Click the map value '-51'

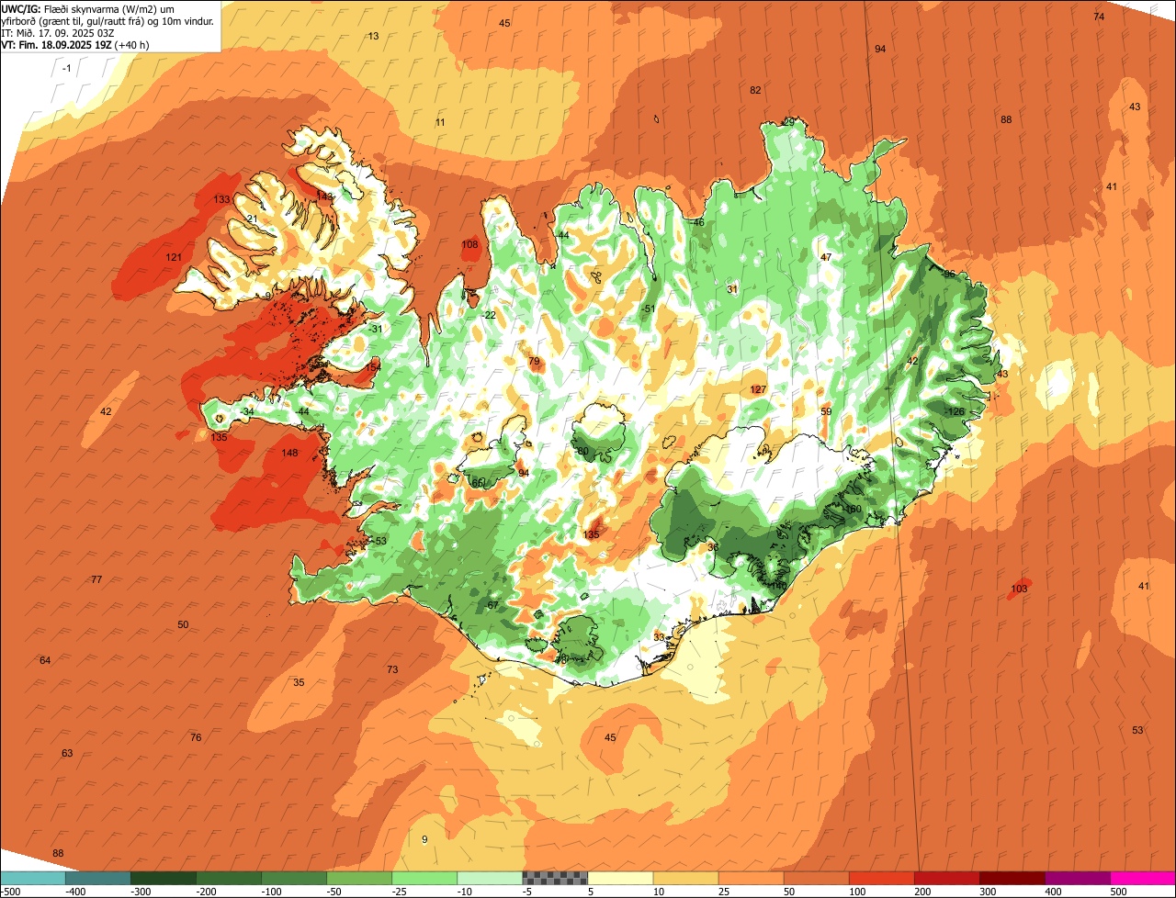648,309
